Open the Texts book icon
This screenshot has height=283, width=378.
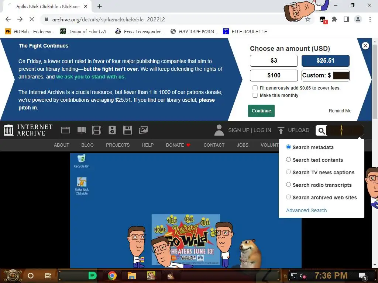(81, 130)
